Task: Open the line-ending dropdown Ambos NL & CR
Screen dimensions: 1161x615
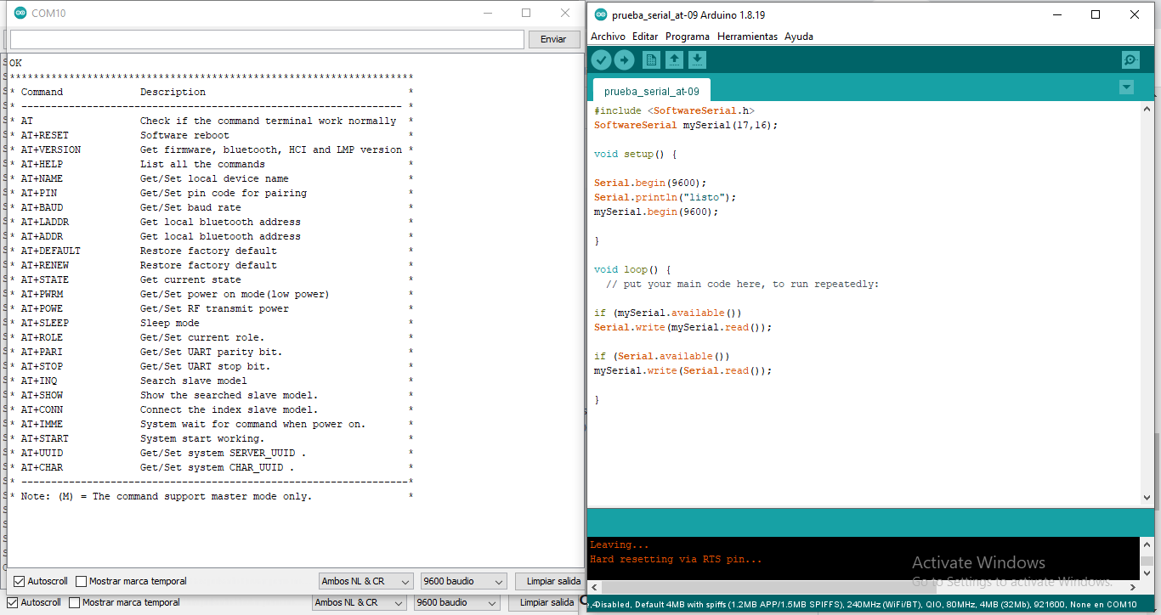Action: point(365,580)
